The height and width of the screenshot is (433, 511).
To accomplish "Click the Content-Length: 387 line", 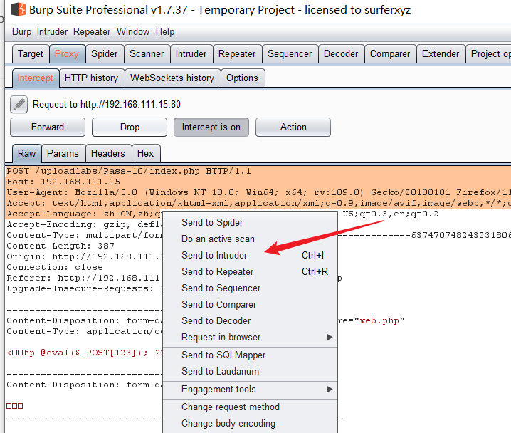I will click(60, 246).
